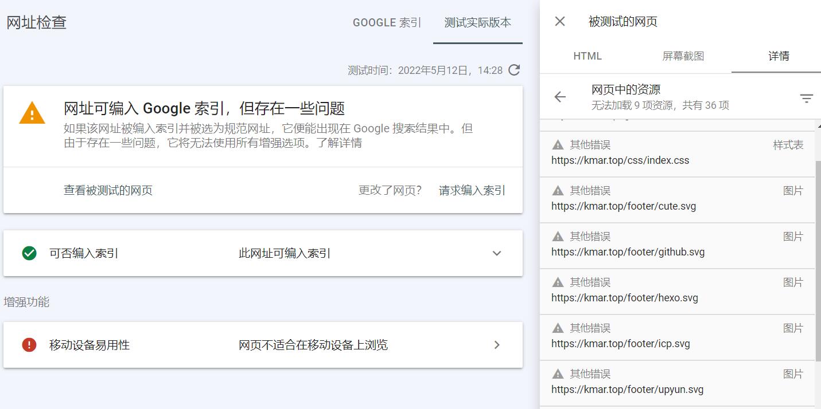Click the 测试时间 timestamp text
Viewport: 821px width, 409px height.
(x=425, y=70)
